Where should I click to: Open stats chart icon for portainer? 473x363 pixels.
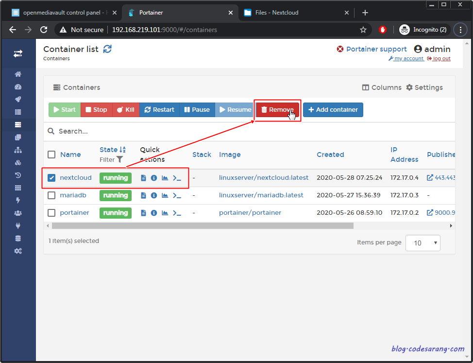(165, 213)
